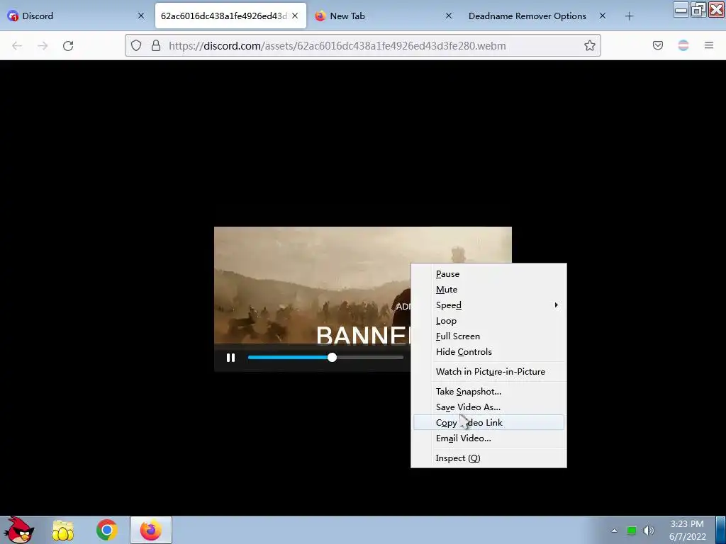Click the Firefox taskbar button
Viewport: 726px width, 544px height.
151,530
